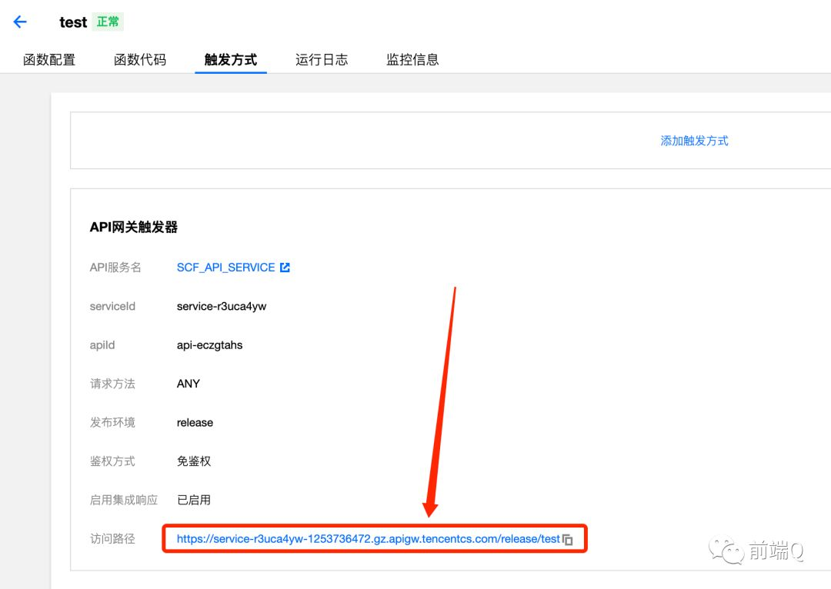Copy the access path URL icon
Image resolution: width=831 pixels, height=589 pixels.
(568, 539)
